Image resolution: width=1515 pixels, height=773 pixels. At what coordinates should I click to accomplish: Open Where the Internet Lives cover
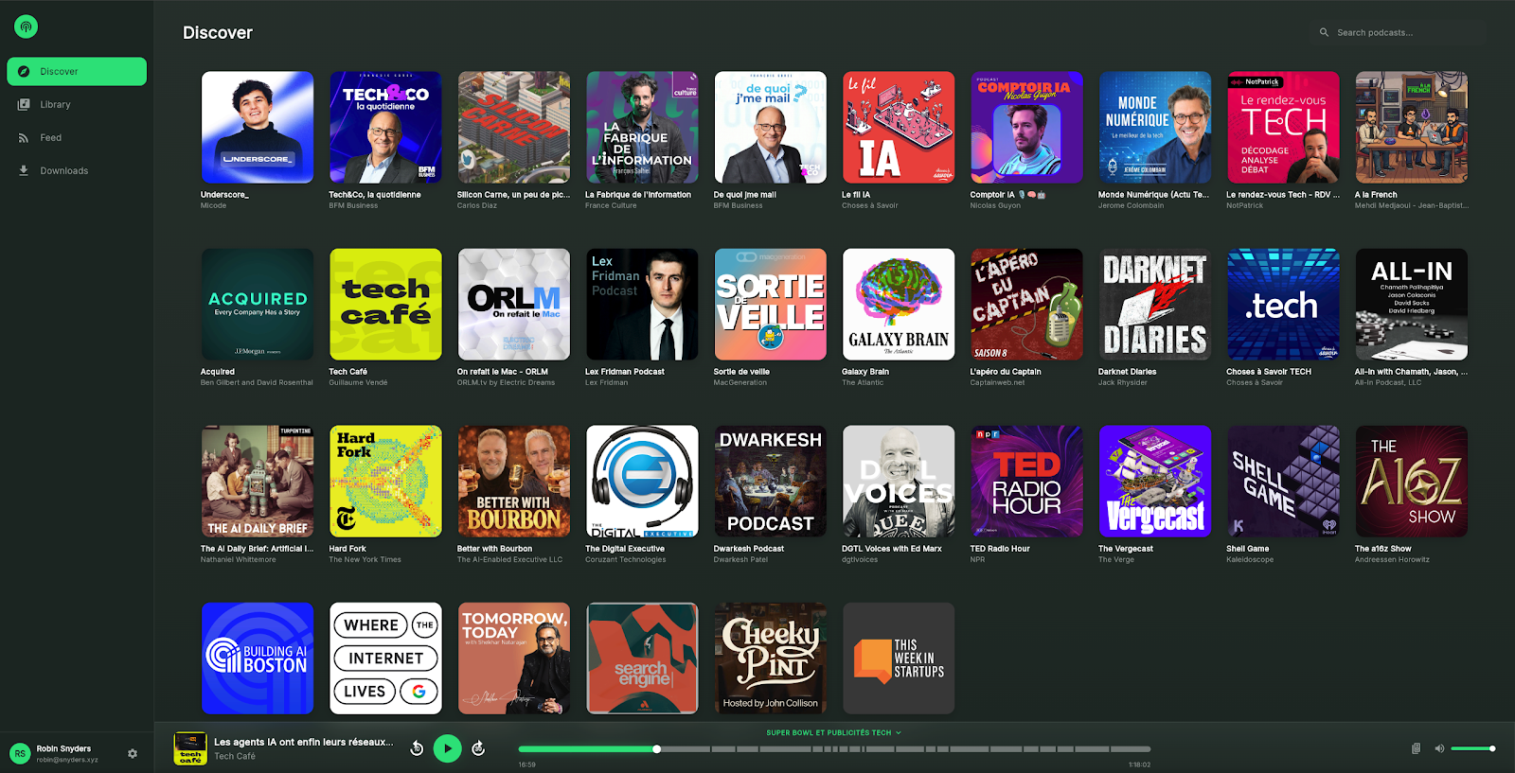point(385,659)
